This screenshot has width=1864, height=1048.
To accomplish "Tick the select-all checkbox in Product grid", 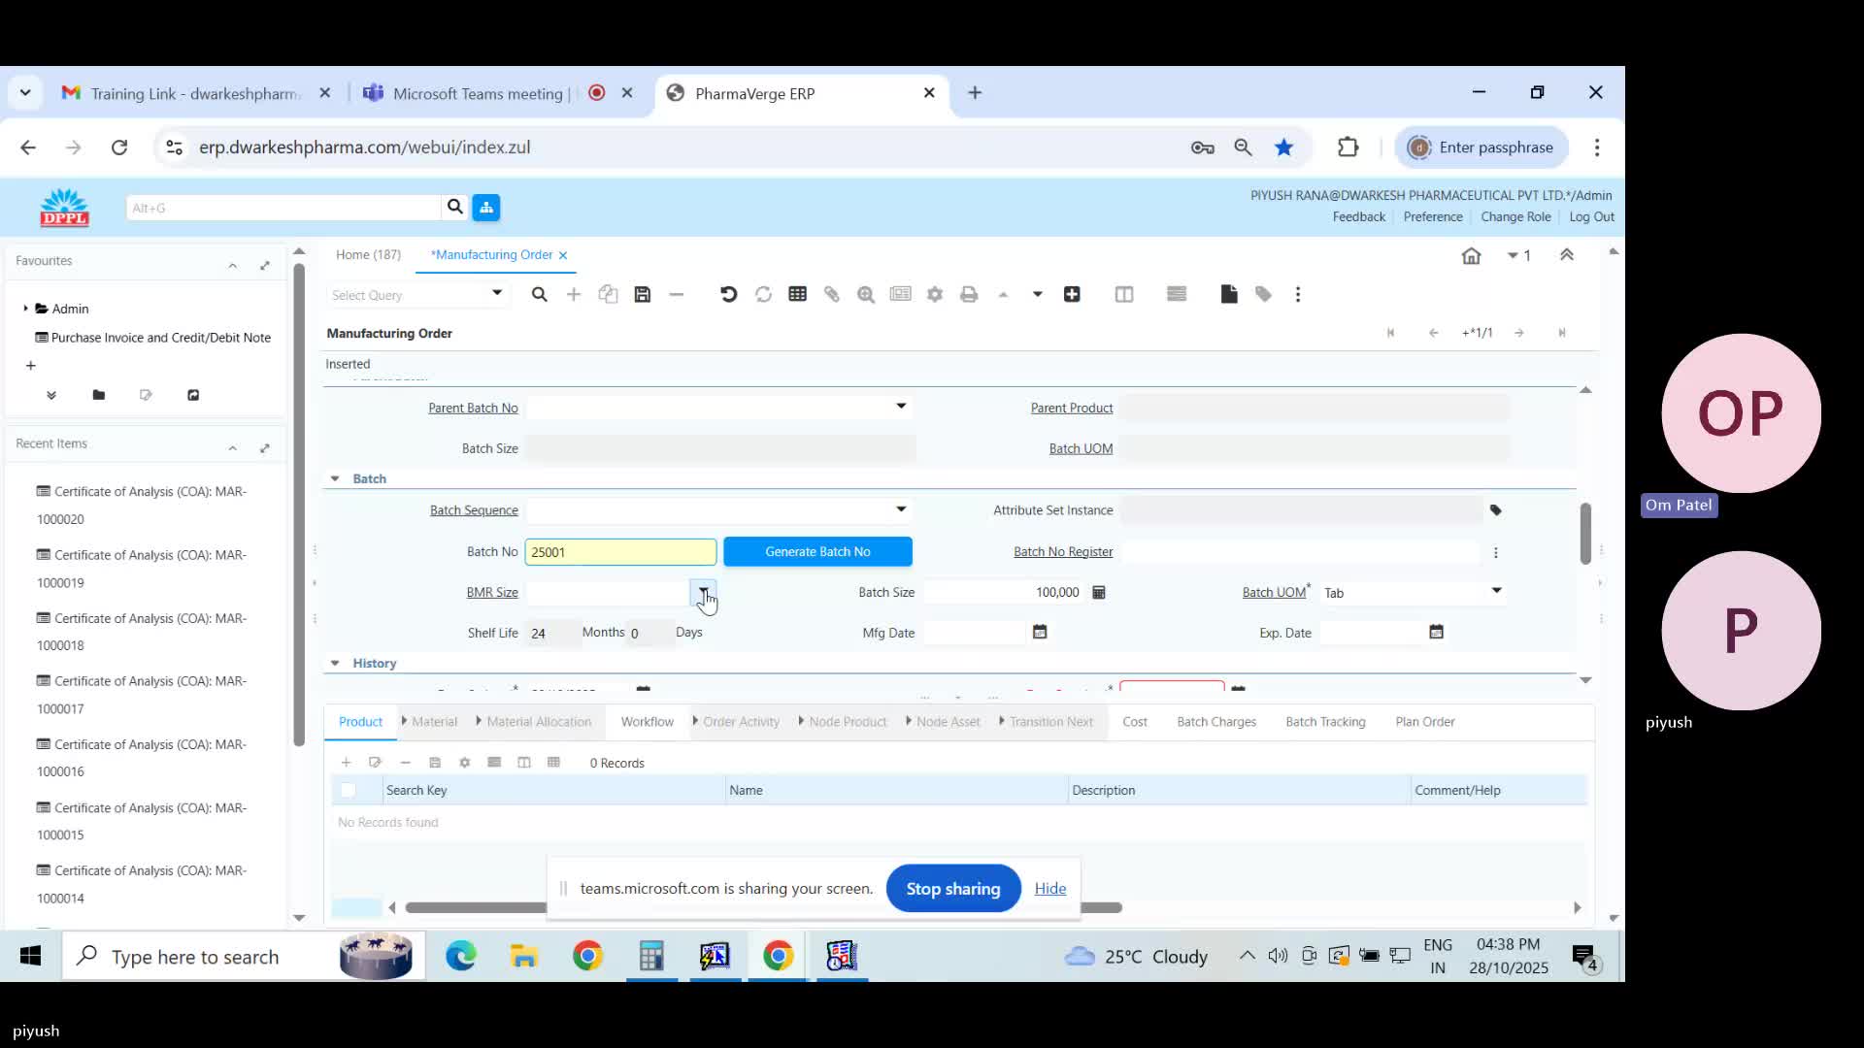I will point(348,790).
